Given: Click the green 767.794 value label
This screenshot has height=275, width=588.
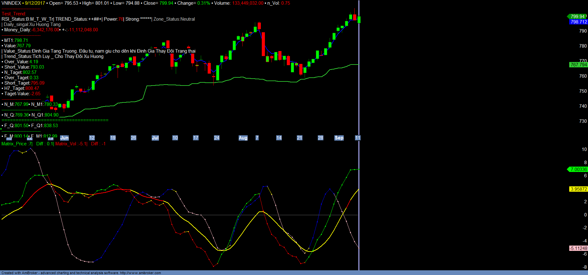Looking at the screenshot, I should click(x=578, y=65).
